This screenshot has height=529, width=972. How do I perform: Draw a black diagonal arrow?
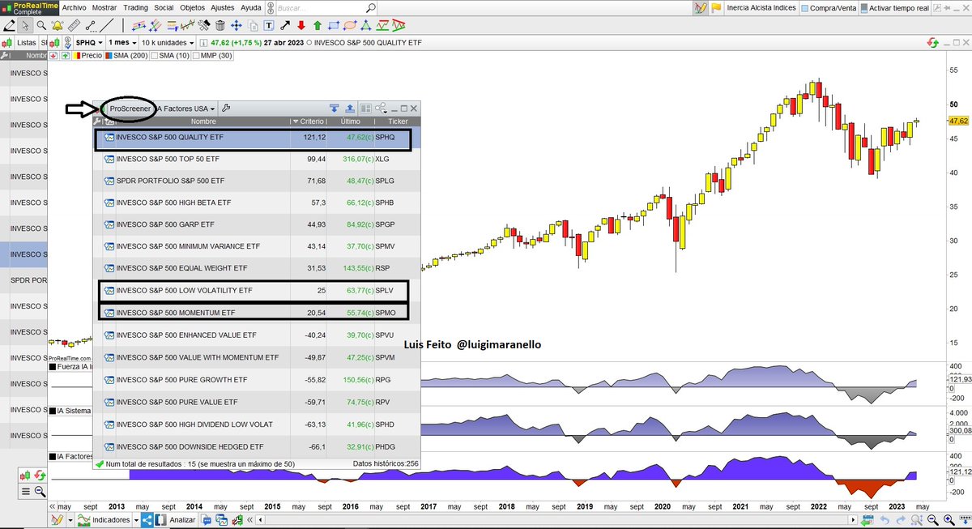(285, 26)
